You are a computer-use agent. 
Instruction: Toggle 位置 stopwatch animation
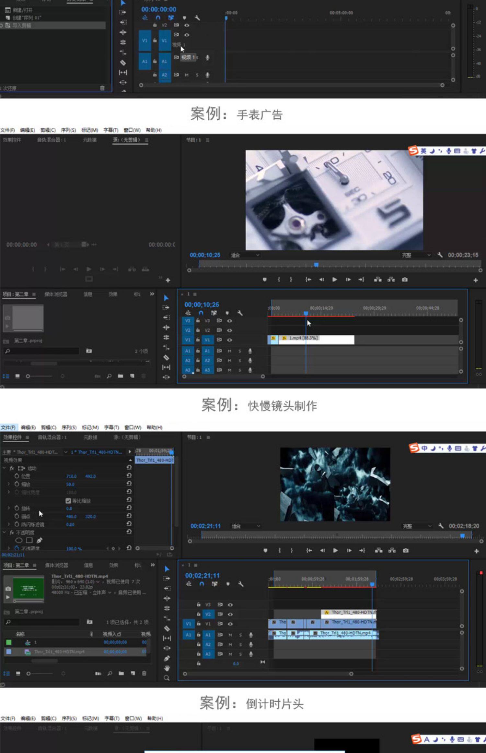point(17,476)
